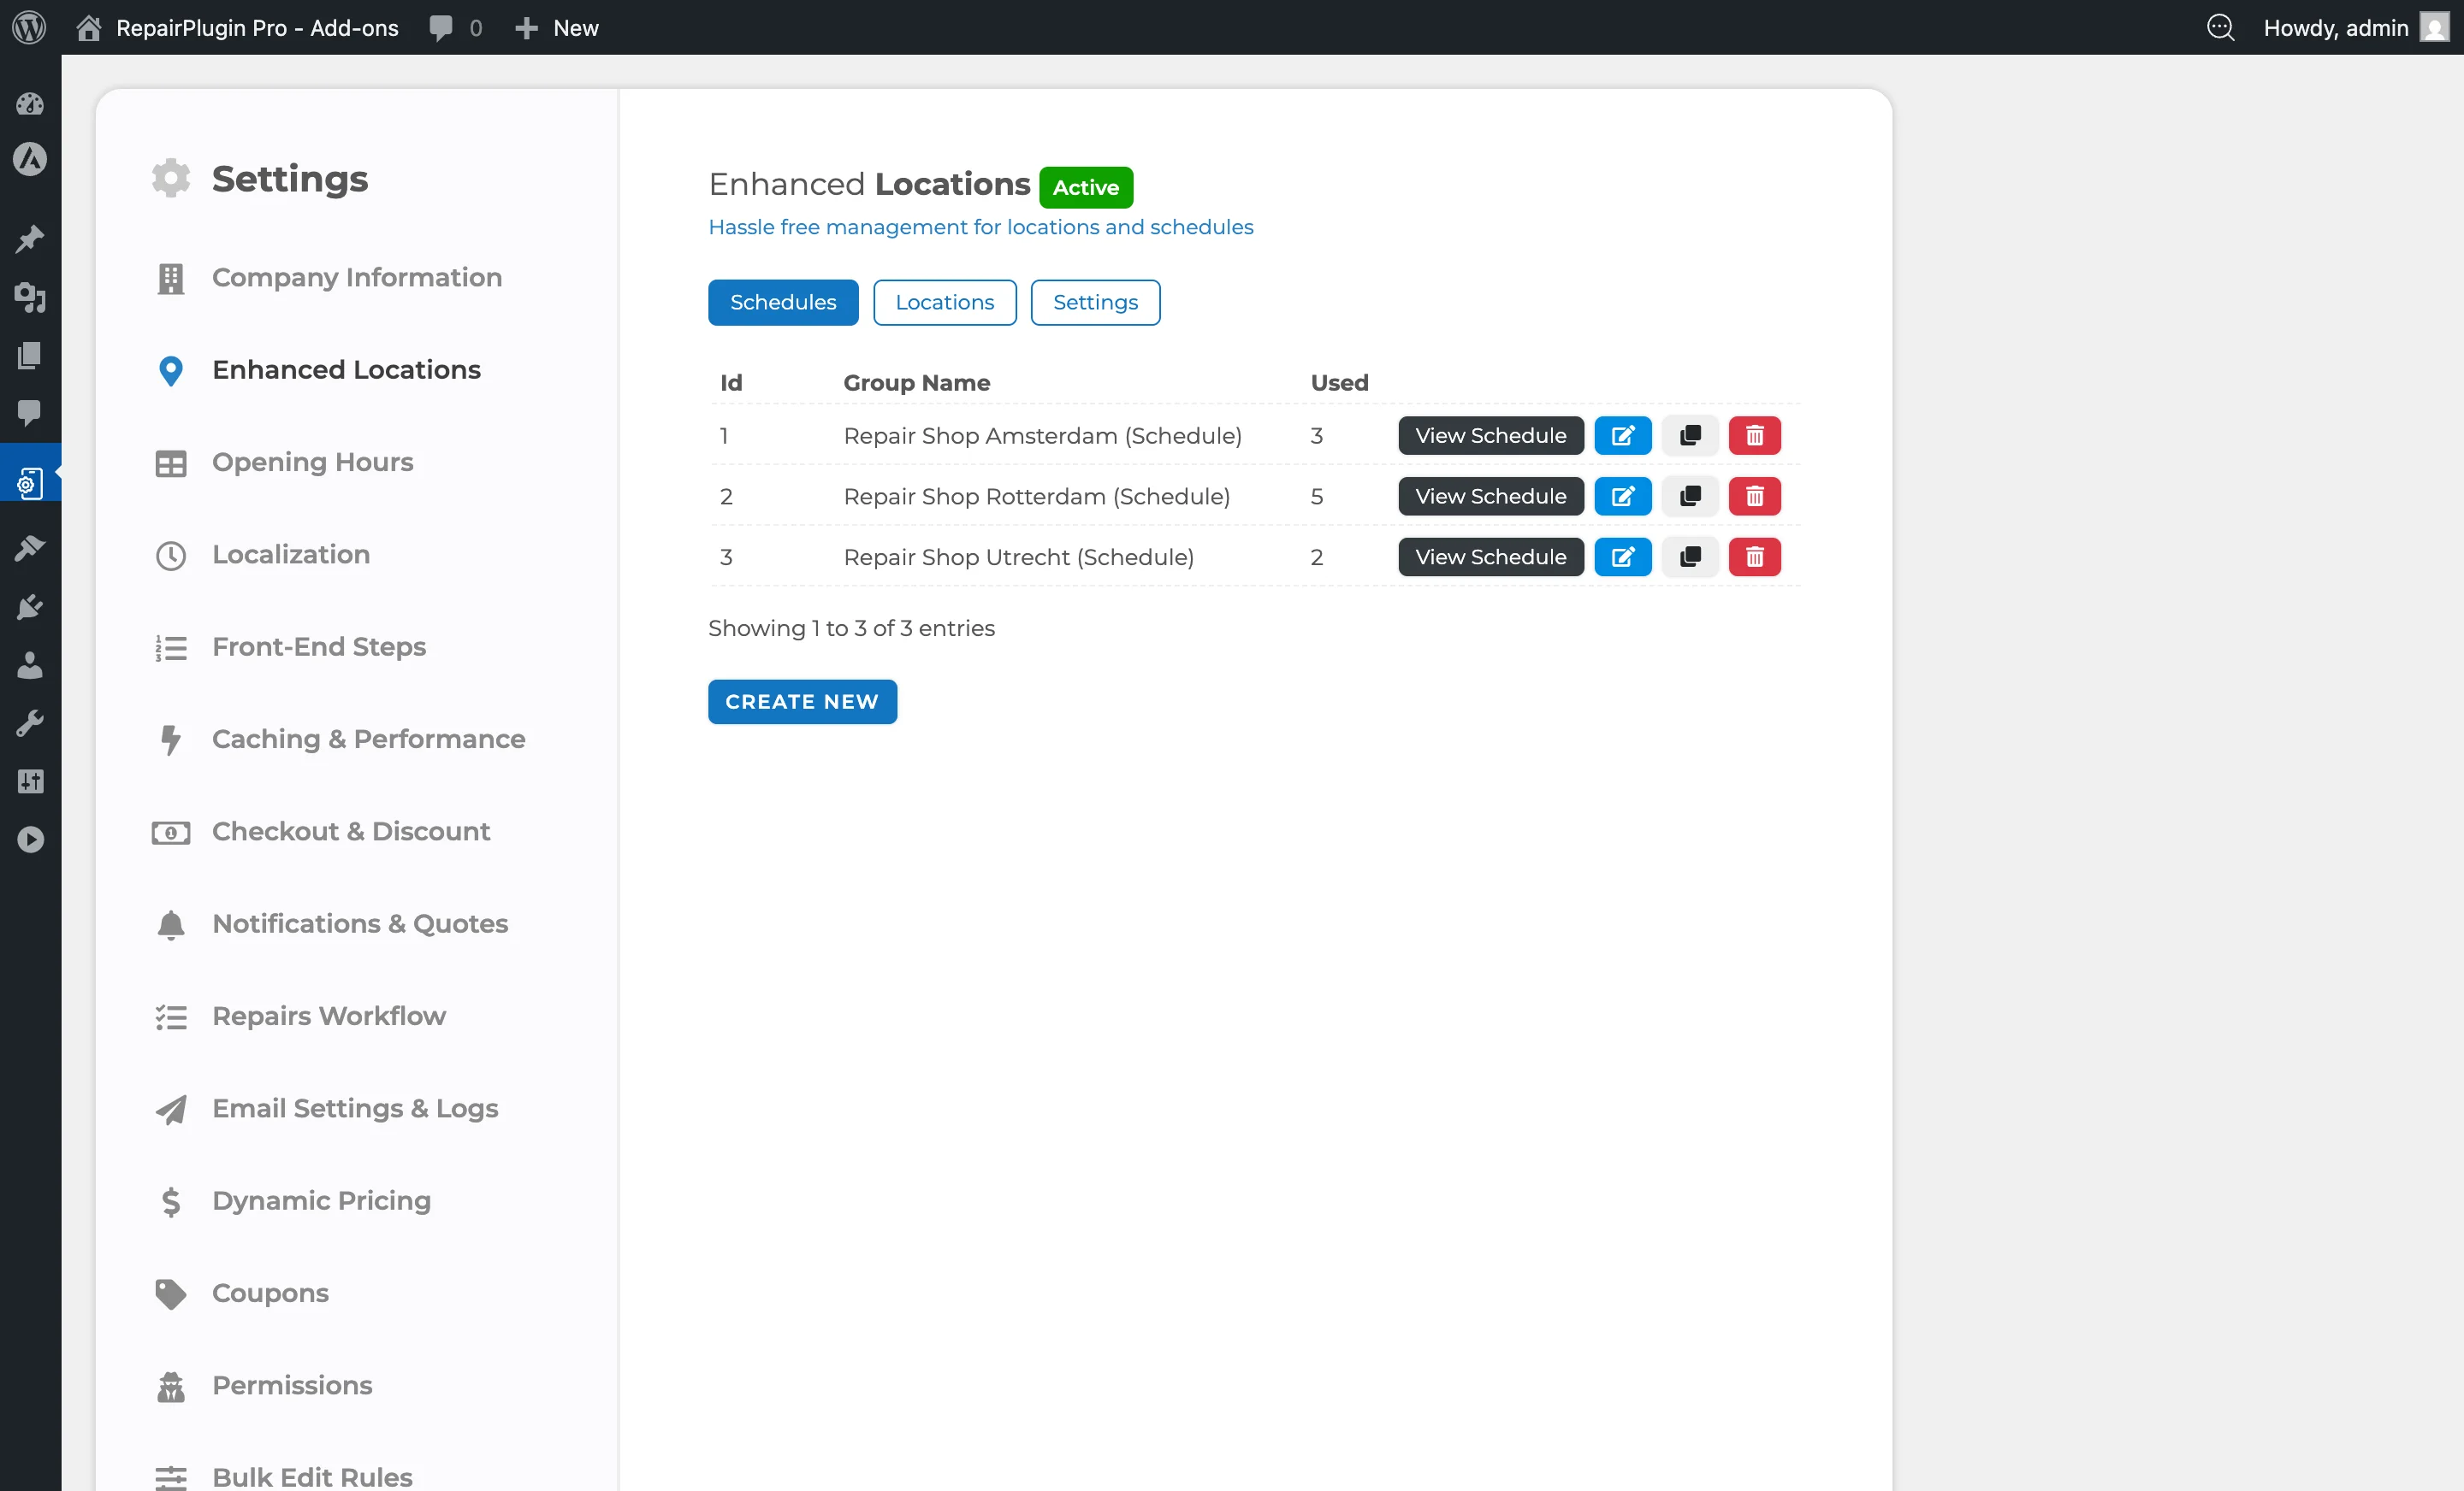Open Dynamic Pricing settings

321,1200
